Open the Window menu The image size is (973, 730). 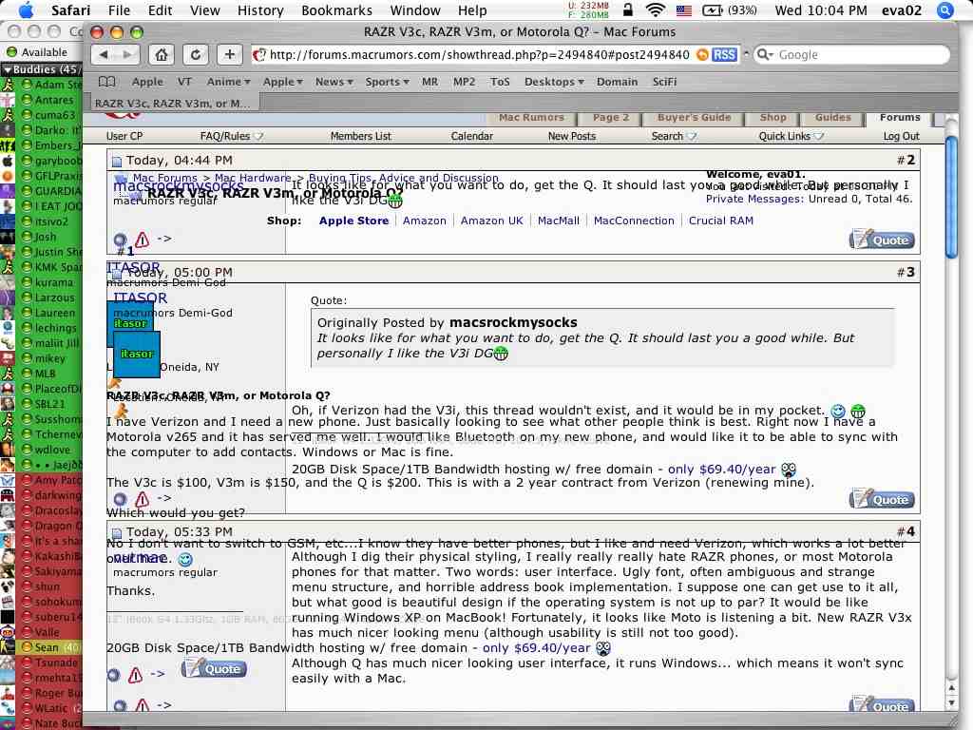[x=415, y=10]
